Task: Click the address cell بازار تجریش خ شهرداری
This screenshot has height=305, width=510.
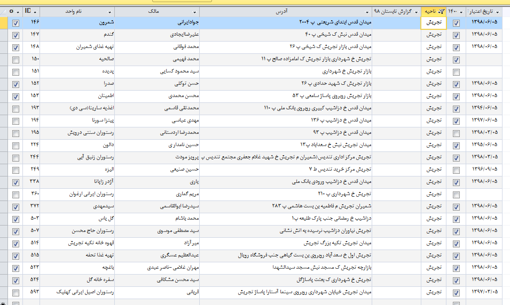Action: click(x=286, y=72)
